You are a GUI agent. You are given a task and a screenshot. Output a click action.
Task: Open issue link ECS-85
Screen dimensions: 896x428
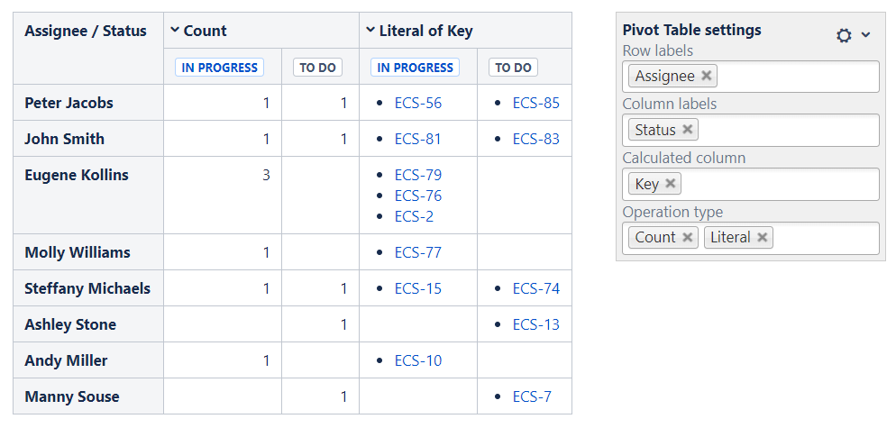(536, 103)
